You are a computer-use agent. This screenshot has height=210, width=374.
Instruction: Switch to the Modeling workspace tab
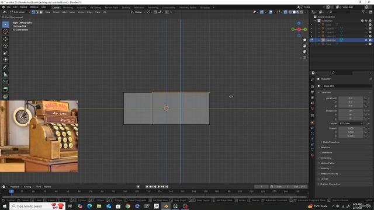point(68,8)
